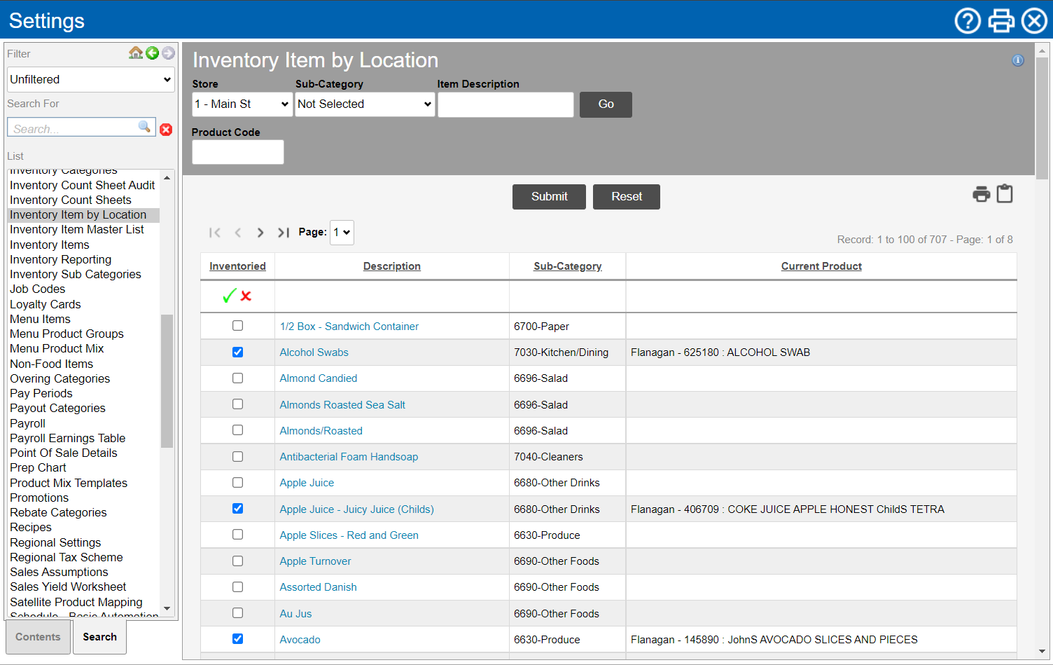
Task: Expand the Sub-Category dropdown
Action: [365, 104]
